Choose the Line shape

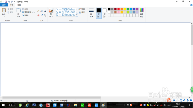(x=57, y=10)
